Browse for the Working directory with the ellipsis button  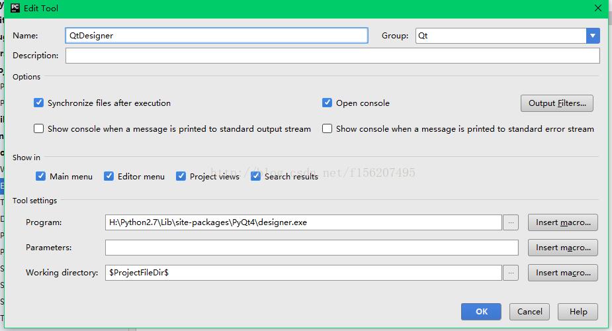click(511, 273)
